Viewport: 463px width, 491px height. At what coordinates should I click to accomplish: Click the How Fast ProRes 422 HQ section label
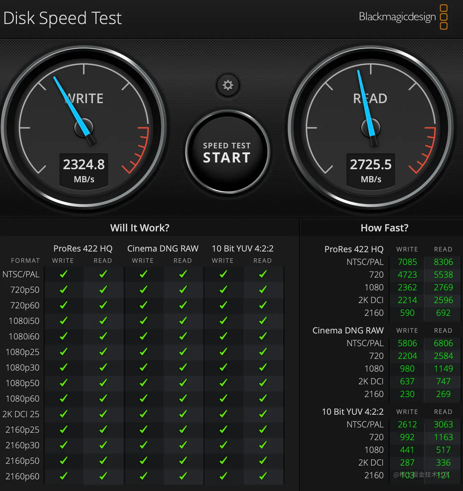[354, 249]
